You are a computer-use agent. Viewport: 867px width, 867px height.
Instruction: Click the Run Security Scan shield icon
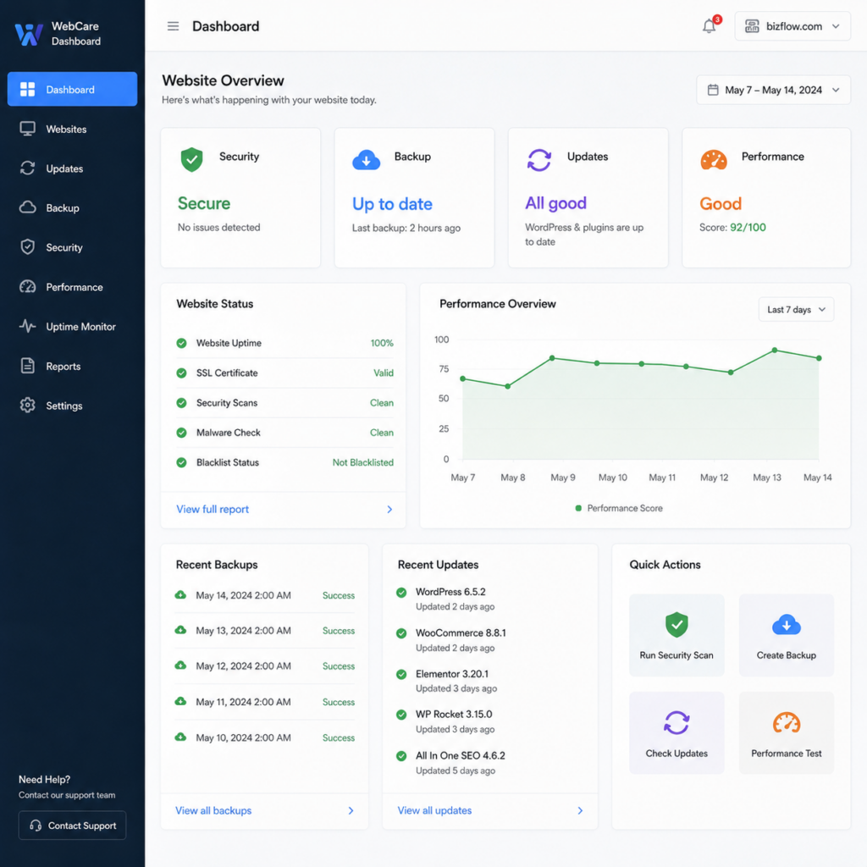tap(676, 625)
